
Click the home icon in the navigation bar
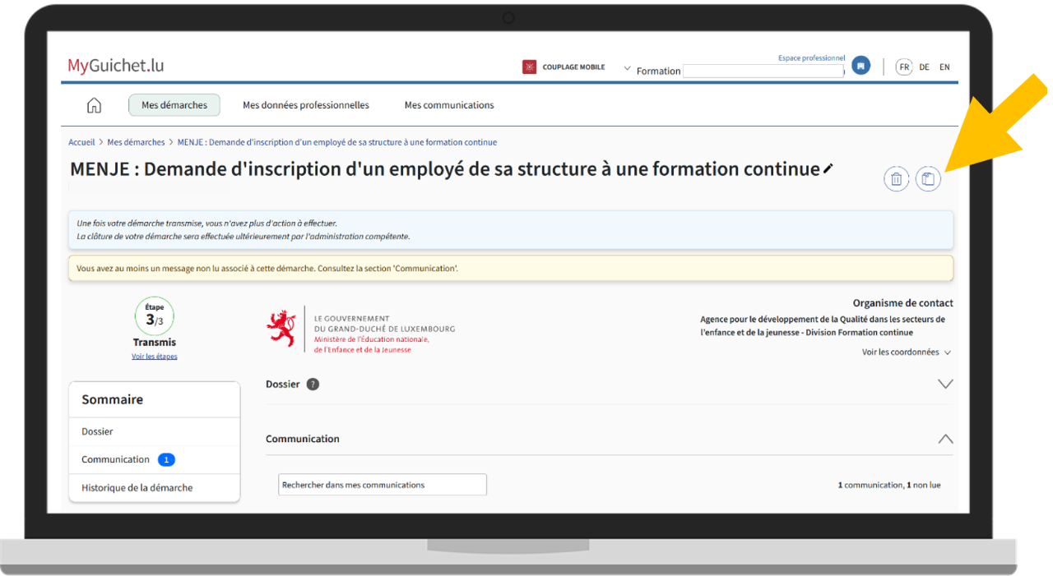94,105
